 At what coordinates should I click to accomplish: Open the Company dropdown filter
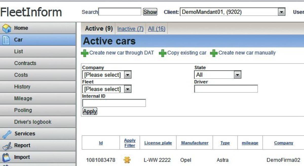107,75
